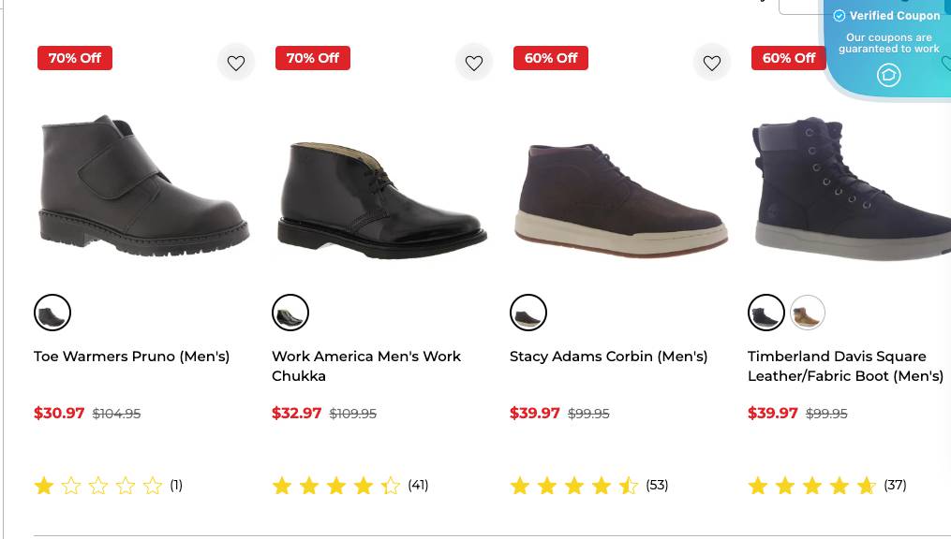This screenshot has width=951, height=539.
Task: Click the graduation cap icon in coupon popup
Action: (x=888, y=75)
